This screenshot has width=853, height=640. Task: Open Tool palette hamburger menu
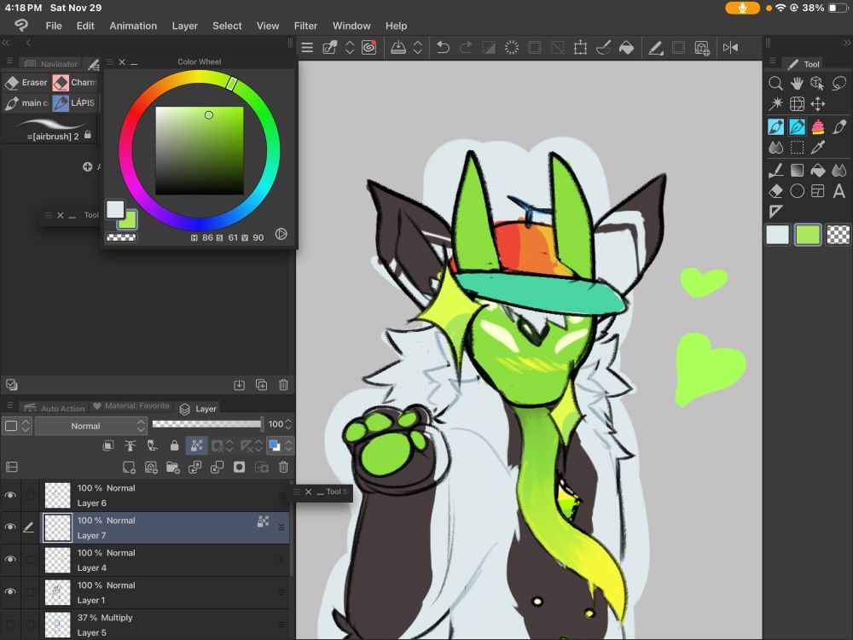(x=773, y=61)
